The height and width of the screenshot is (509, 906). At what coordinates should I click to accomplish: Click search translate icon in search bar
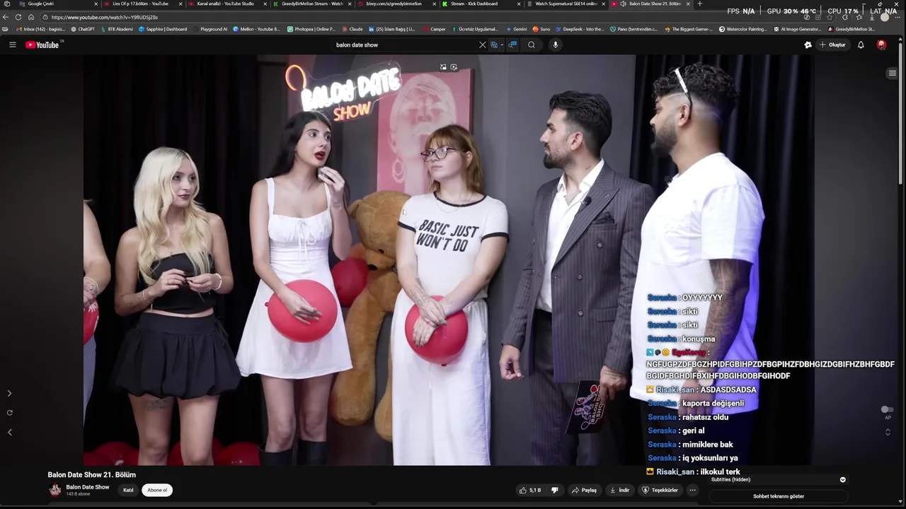coord(494,45)
